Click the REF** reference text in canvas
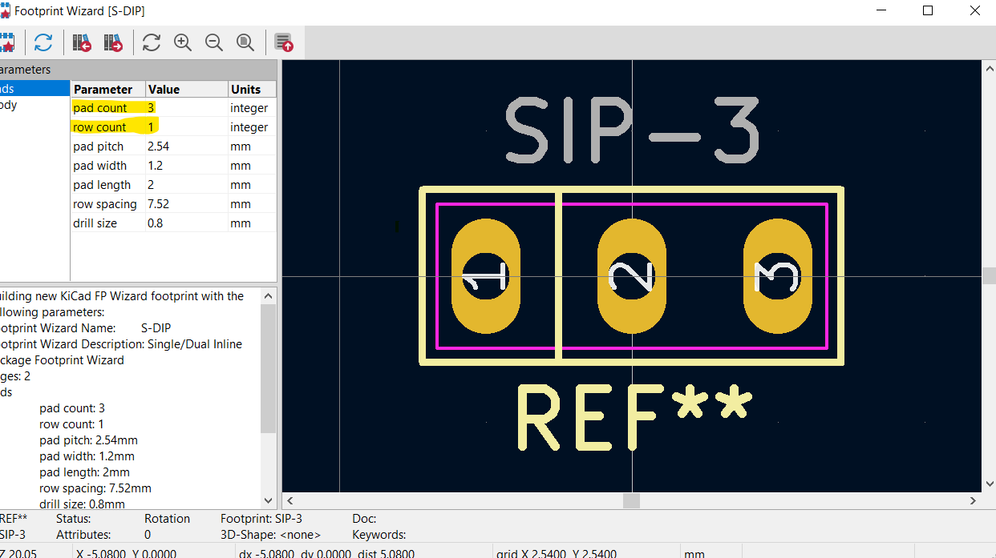Screen dimensions: 996x558 634,417
